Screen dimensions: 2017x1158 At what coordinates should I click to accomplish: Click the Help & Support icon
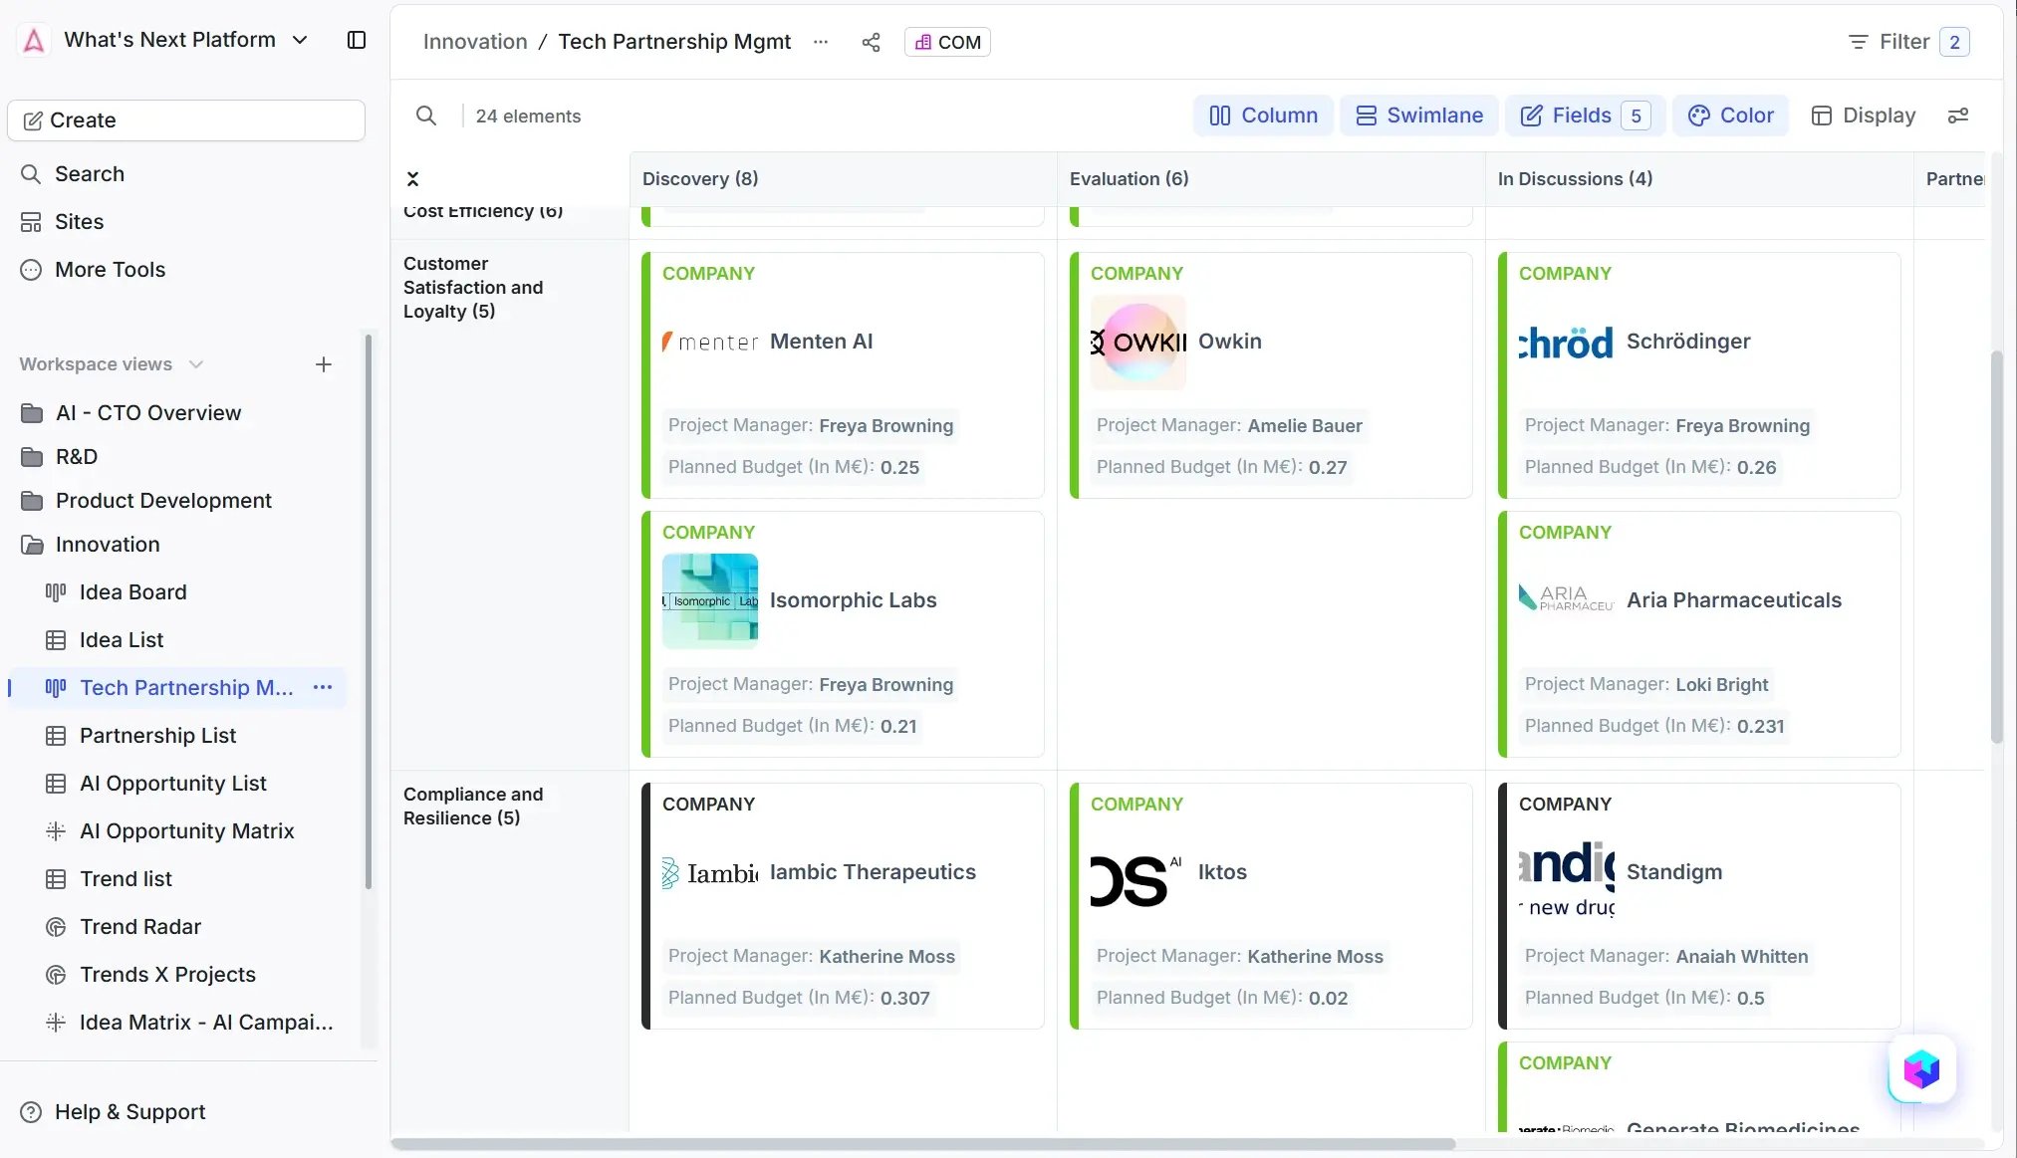[x=31, y=1111]
